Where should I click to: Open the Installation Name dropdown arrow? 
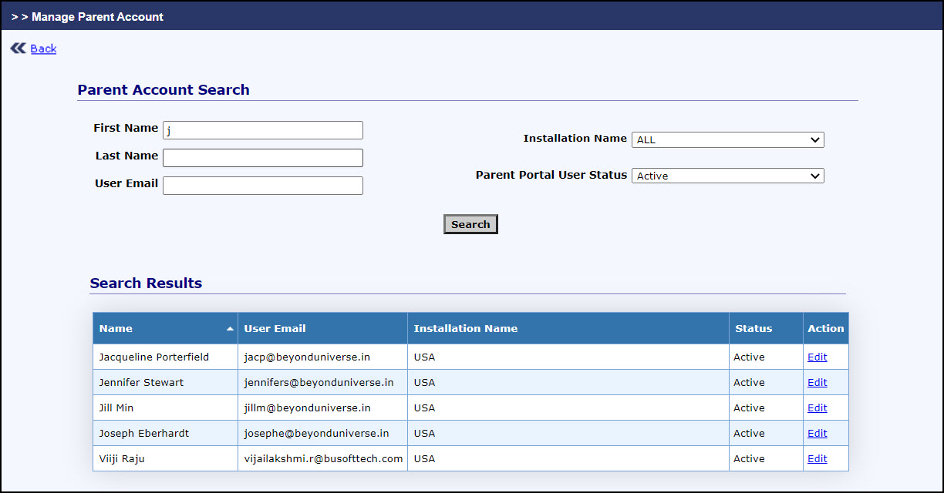[x=815, y=139]
